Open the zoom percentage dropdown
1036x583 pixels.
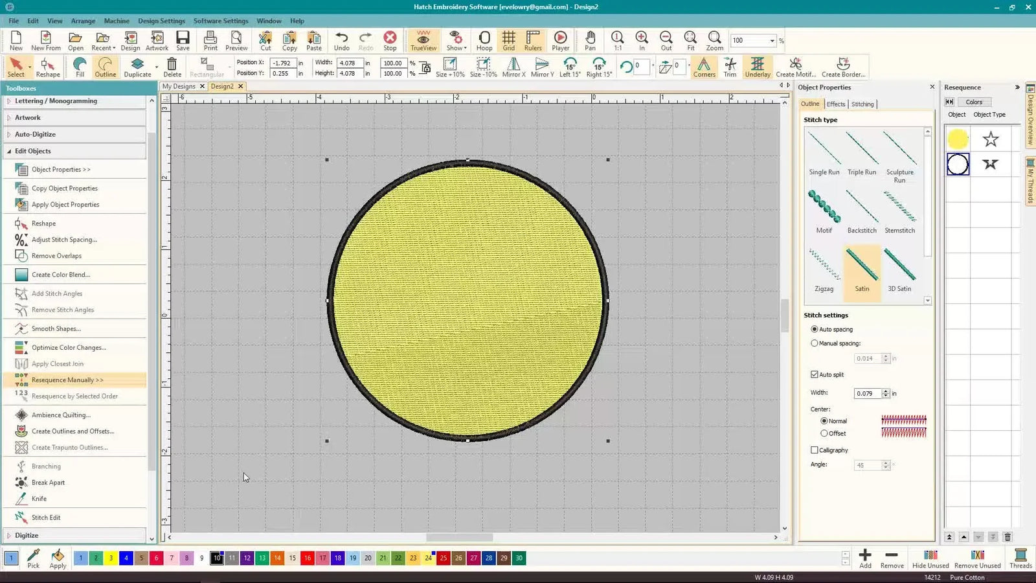[772, 40]
